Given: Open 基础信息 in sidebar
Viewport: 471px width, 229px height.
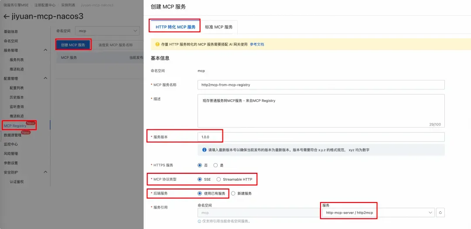Looking at the screenshot, I should (11, 31).
